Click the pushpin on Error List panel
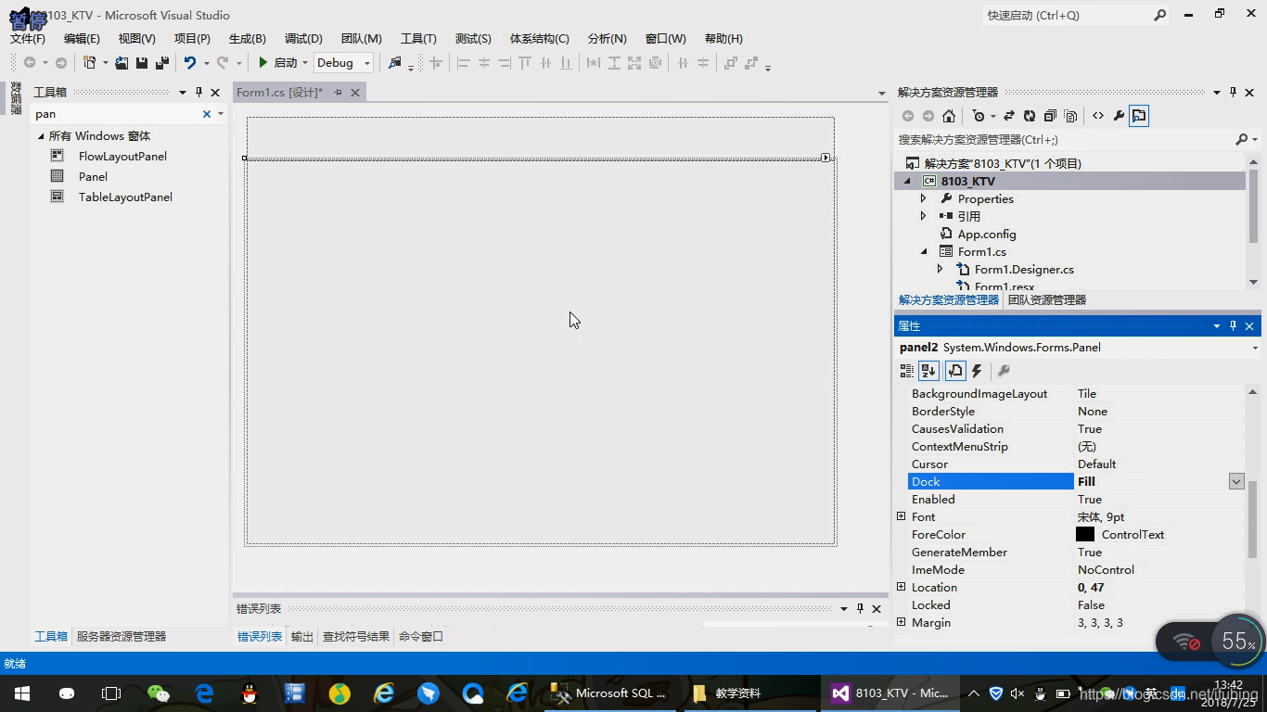Viewport: 1267px width, 712px height. 860,608
